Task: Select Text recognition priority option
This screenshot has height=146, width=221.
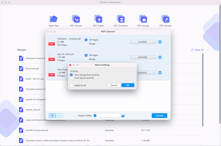Action: pos(71,75)
